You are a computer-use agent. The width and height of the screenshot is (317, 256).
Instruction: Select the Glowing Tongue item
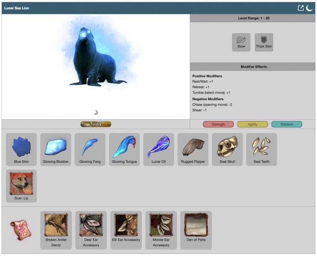point(124,149)
